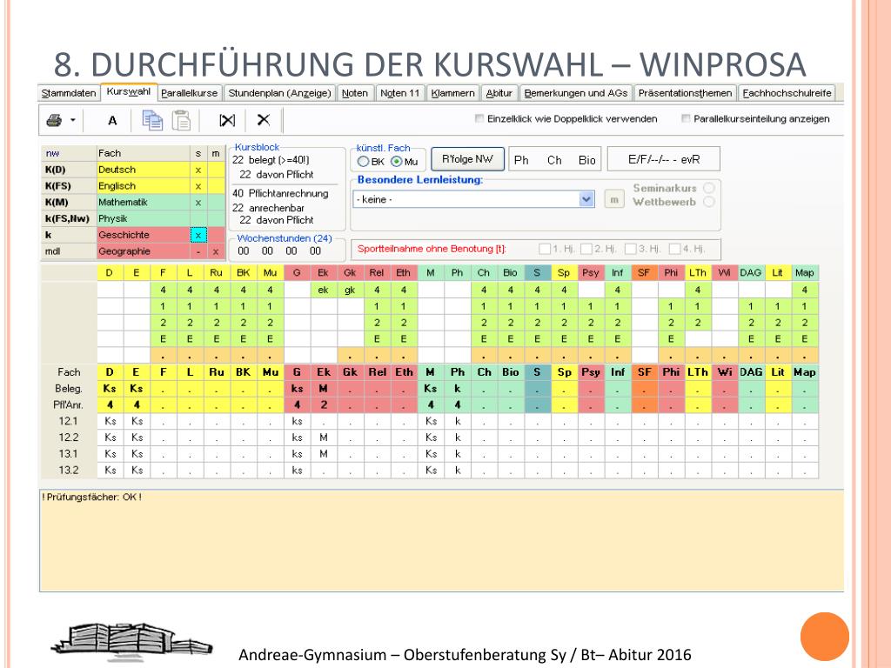Open the printer dropdown arrow

(x=73, y=120)
